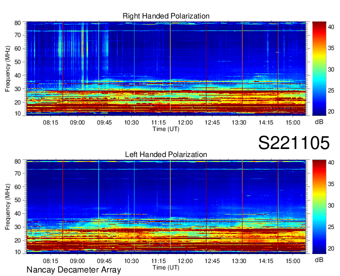Click the 40 MHz tick on Left Handed frequency axis
The image size is (340, 276).
[x=18, y=214]
